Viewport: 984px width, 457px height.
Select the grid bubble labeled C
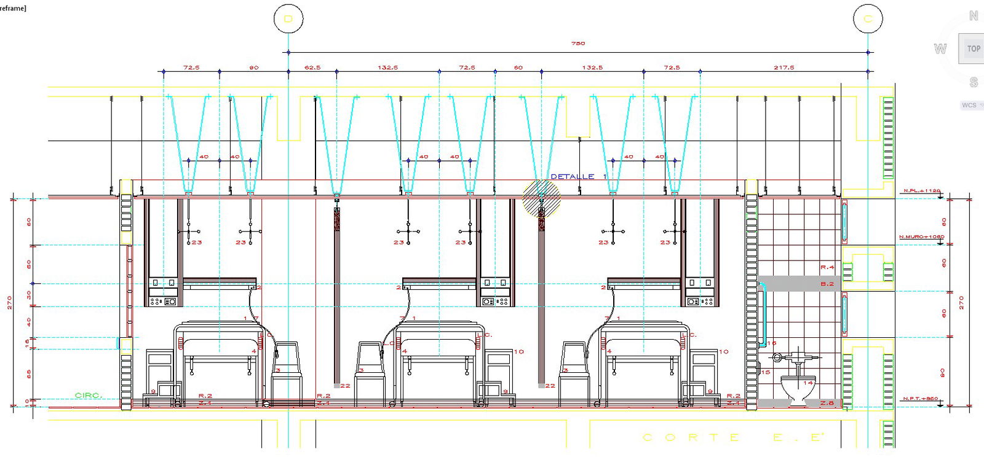point(868,19)
